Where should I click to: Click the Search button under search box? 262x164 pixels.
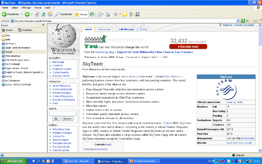pos(67,119)
